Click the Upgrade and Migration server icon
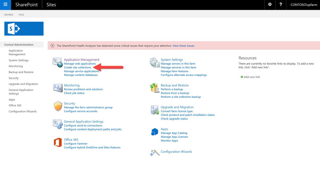Viewport: 320px width, 183px height. pos(155,110)
